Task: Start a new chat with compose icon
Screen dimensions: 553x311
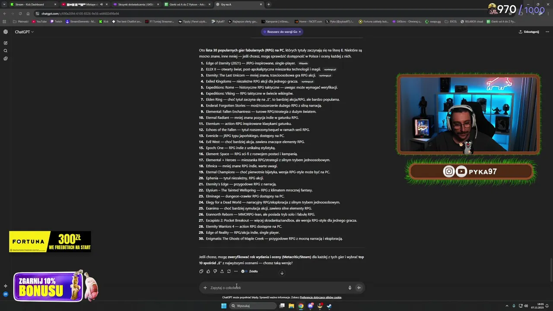Action: click(6, 43)
